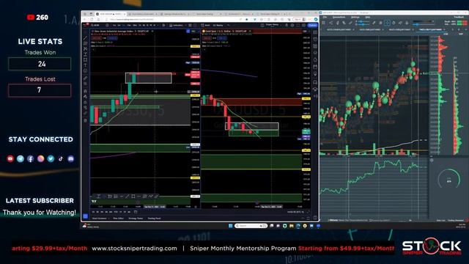This screenshot has height=264, width=469.
Task: Maximize the bottom panel of TradingView
Action: point(308,219)
